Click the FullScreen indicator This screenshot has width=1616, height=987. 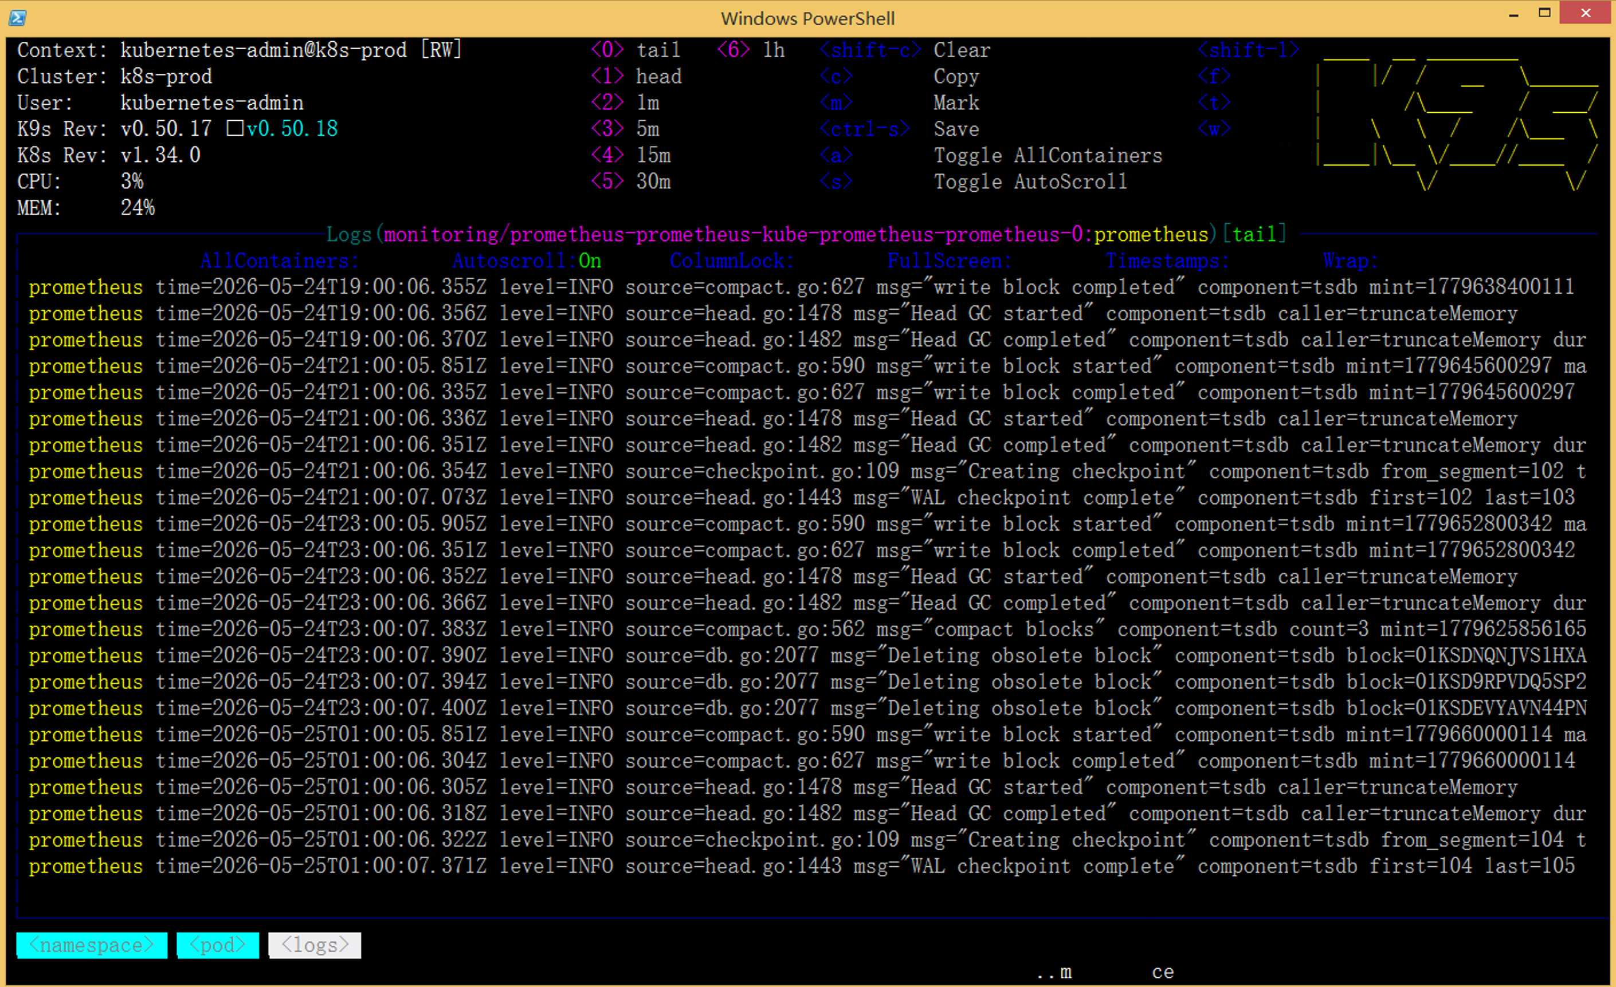point(950,261)
